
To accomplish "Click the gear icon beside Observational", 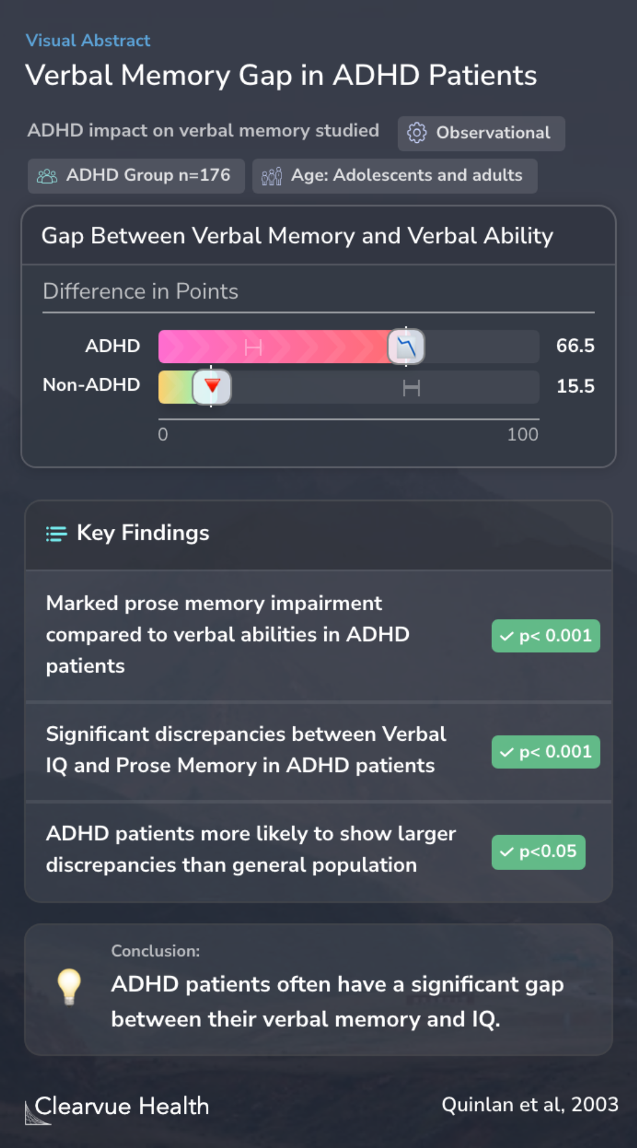I will 416,133.
